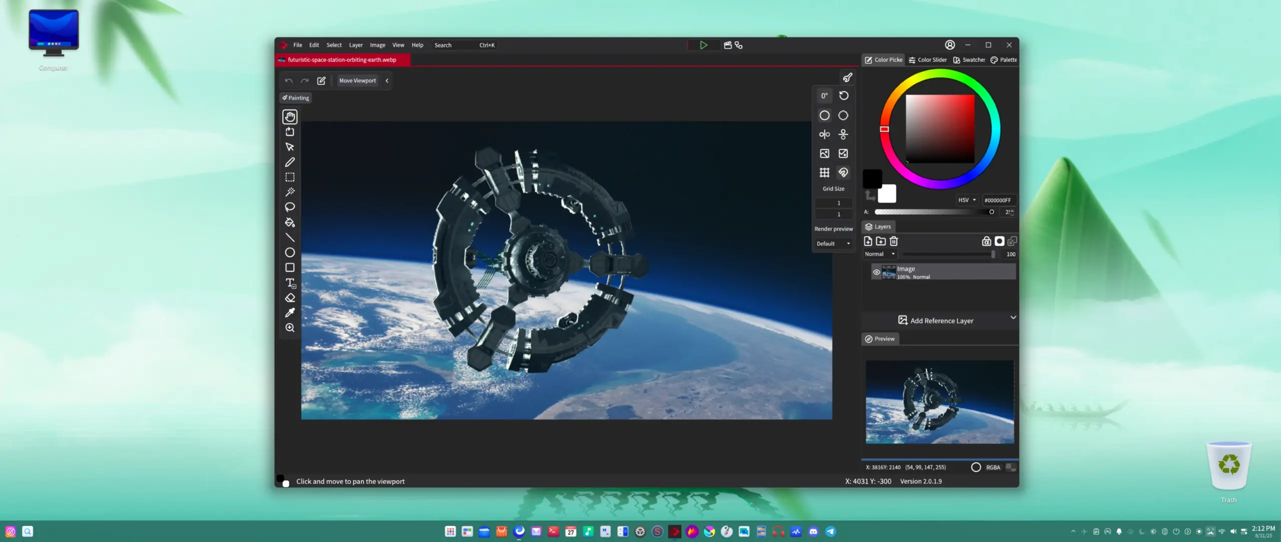This screenshot has height=542, width=1281.
Task: Click the Painting workspace button
Action: (296, 98)
